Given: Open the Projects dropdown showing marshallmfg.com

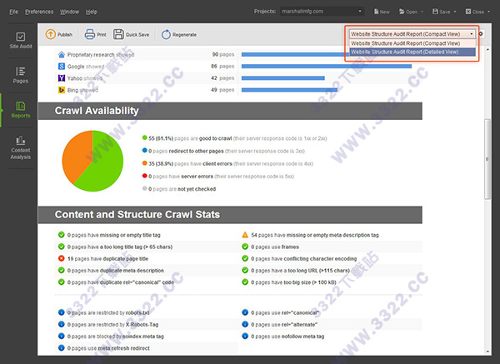Looking at the screenshot, I should pyautogui.click(x=322, y=12).
